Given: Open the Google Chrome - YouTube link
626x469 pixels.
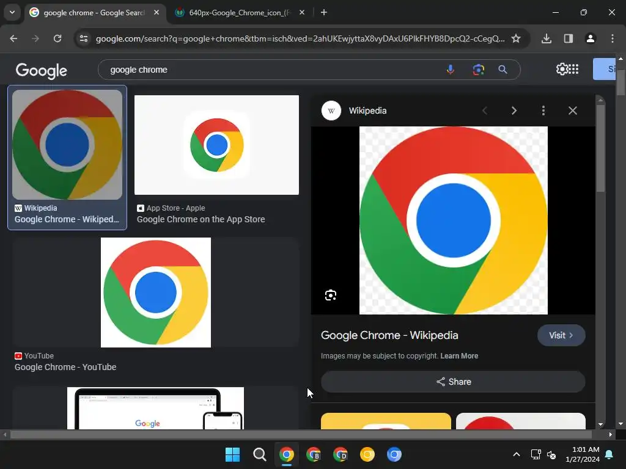Looking at the screenshot, I should point(65,367).
